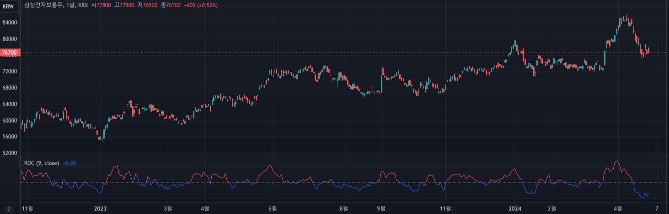Image resolution: width=669 pixels, height=214 pixels.
Task: Click the 3월 time axis label
Action: pos(168,209)
